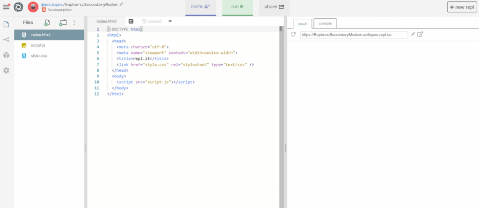
Task: Open the red user avatar
Action: 33,7
